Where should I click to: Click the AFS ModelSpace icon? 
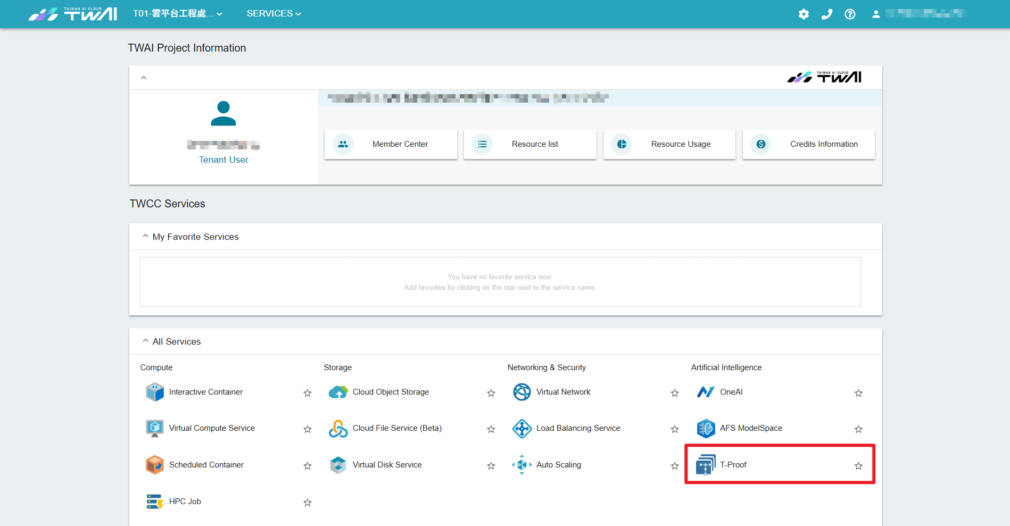(x=706, y=428)
